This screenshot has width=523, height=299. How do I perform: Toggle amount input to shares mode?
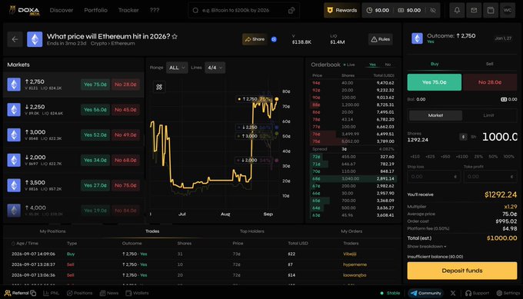(x=473, y=137)
